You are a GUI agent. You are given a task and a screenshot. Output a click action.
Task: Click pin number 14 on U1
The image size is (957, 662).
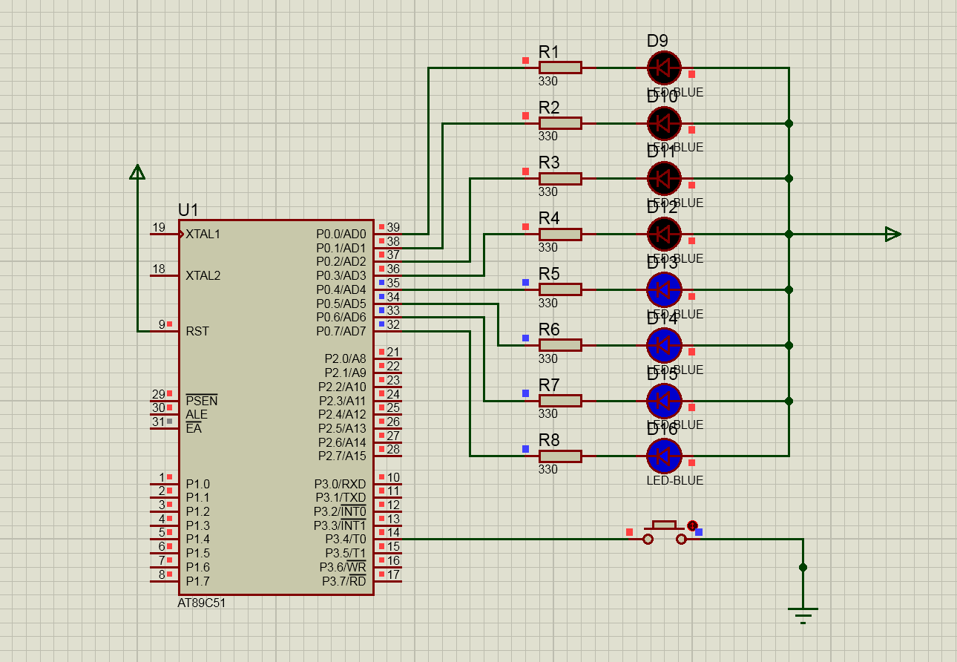tap(393, 532)
